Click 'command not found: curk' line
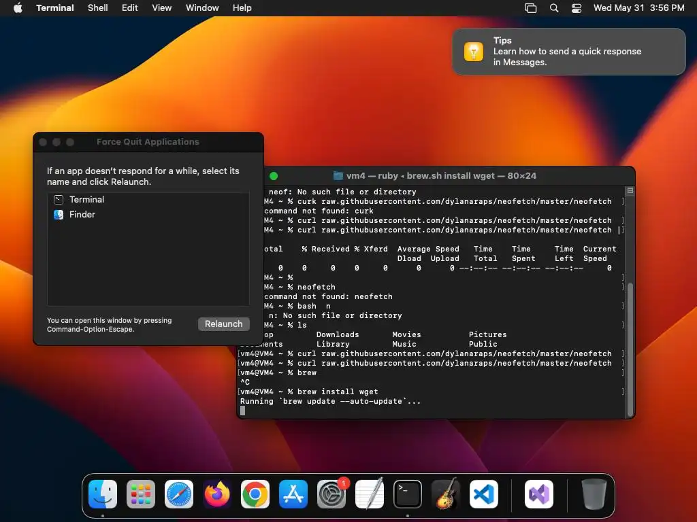The height and width of the screenshot is (522, 697). click(x=319, y=211)
